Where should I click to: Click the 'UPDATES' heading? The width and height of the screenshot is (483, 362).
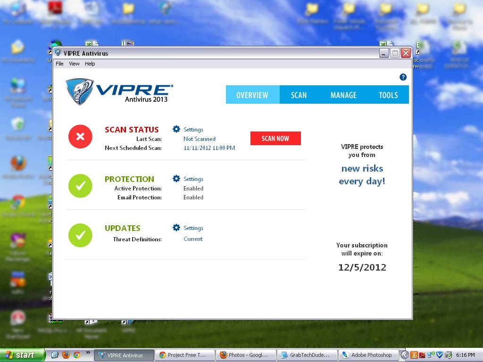[x=122, y=228]
